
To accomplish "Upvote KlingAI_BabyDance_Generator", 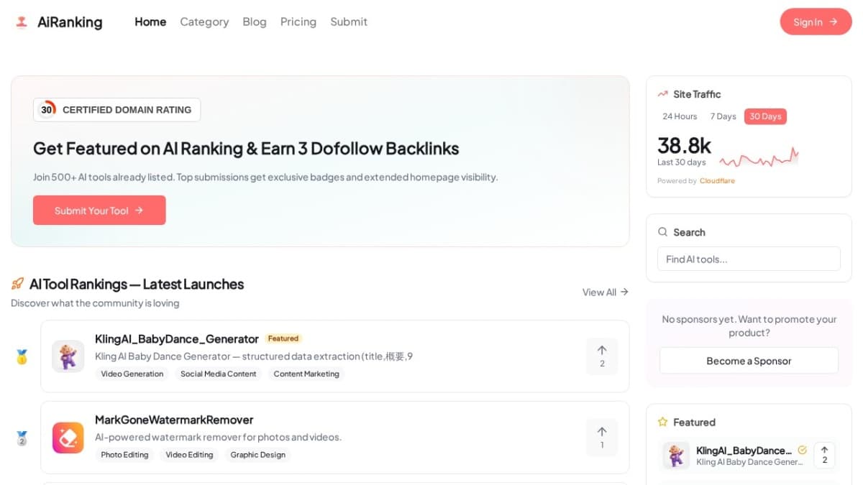I will pos(602,356).
